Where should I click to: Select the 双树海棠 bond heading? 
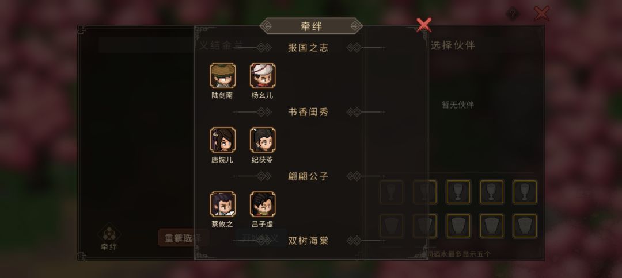pos(308,241)
